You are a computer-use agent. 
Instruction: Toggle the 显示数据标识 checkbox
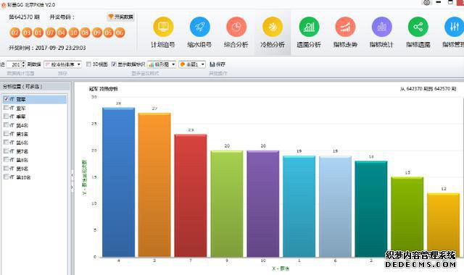click(x=114, y=64)
